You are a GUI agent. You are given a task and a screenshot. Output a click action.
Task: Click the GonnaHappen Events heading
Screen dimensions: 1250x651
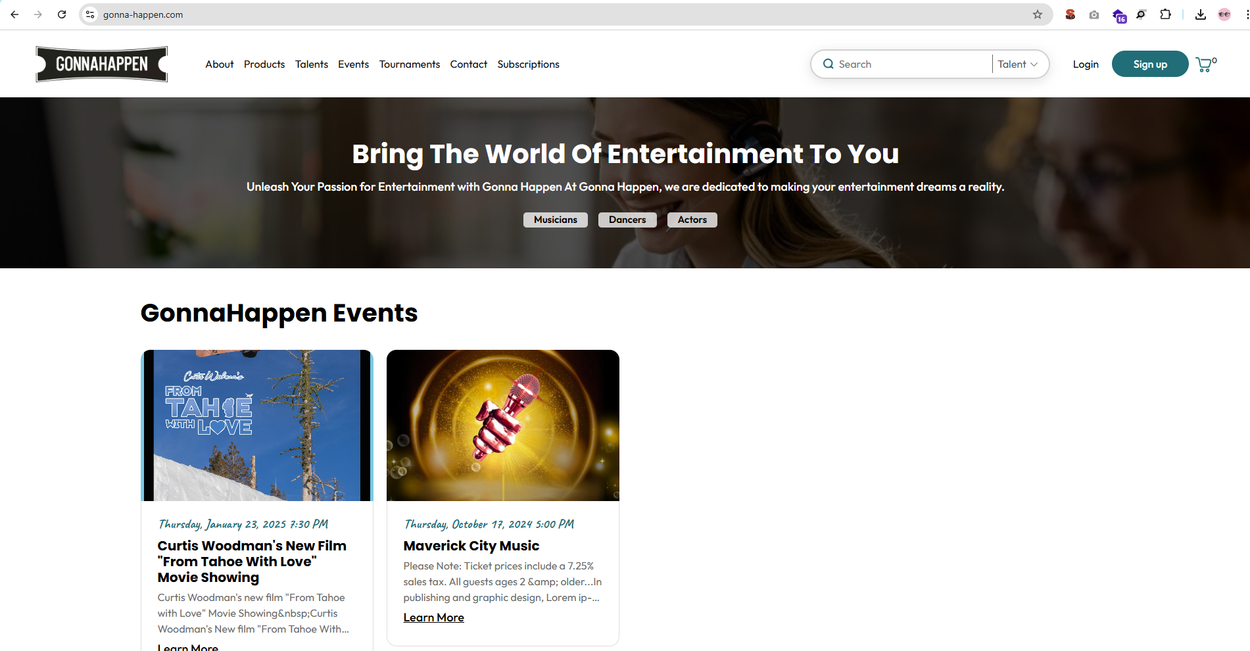[x=279, y=313]
